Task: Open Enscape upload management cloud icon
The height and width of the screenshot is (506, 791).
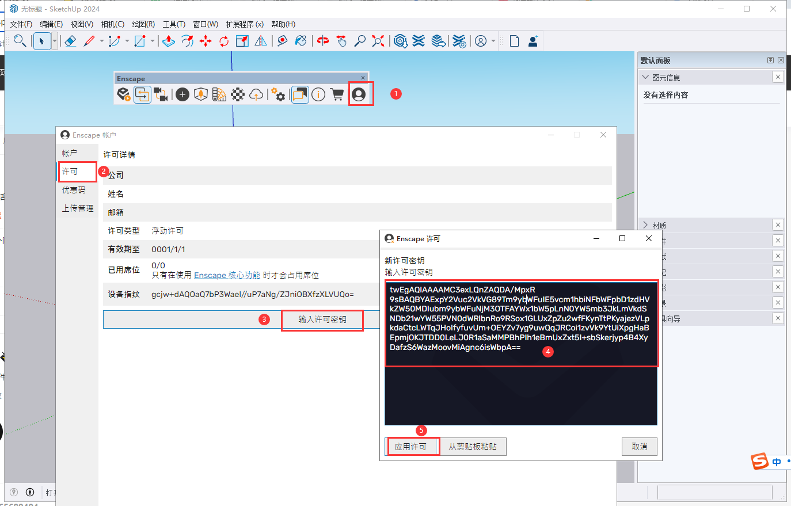Action: (256, 94)
